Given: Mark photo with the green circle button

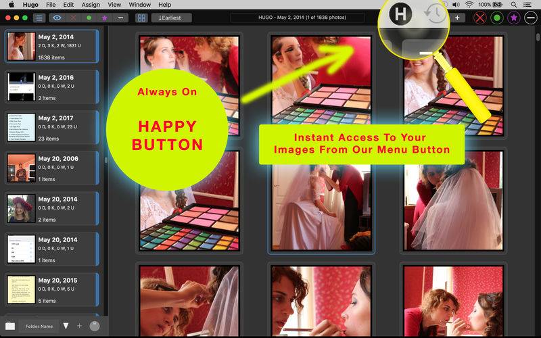Looking at the screenshot, I should (497, 18).
